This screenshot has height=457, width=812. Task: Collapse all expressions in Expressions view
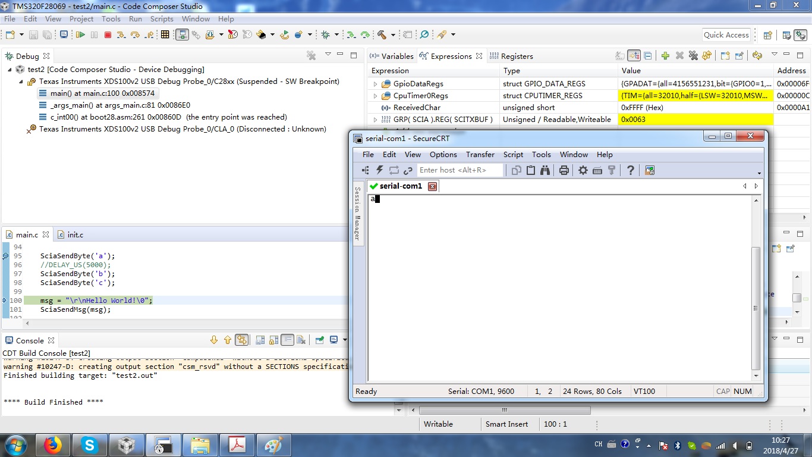pyautogui.click(x=648, y=56)
